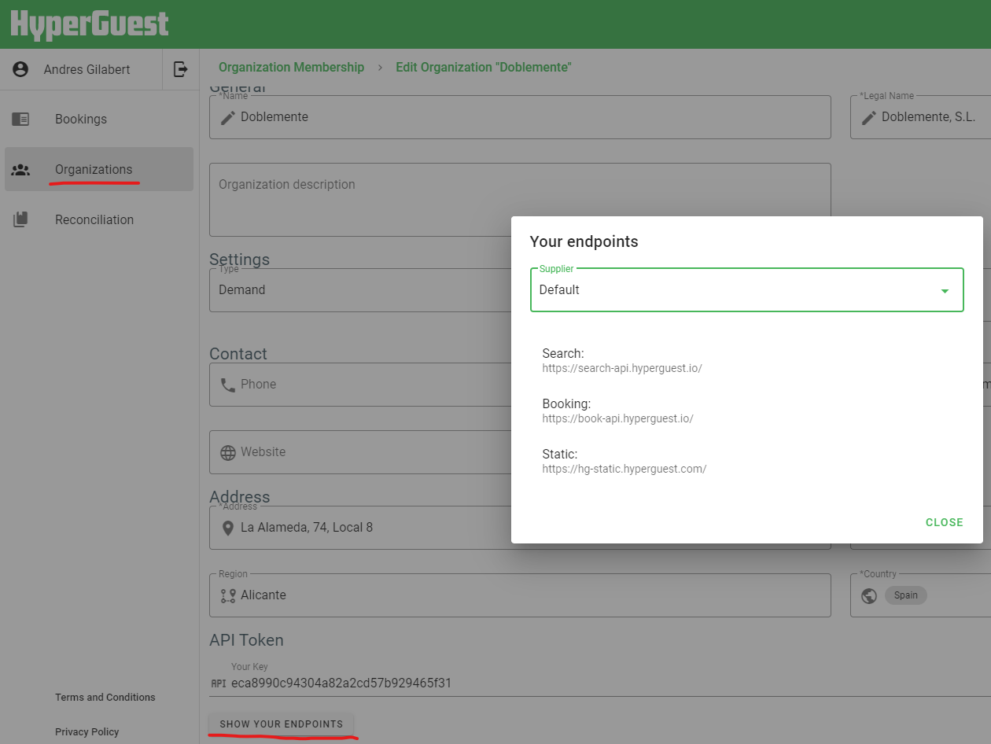Image resolution: width=991 pixels, height=744 pixels.
Task: Click the Settings section heading
Action: point(239,260)
